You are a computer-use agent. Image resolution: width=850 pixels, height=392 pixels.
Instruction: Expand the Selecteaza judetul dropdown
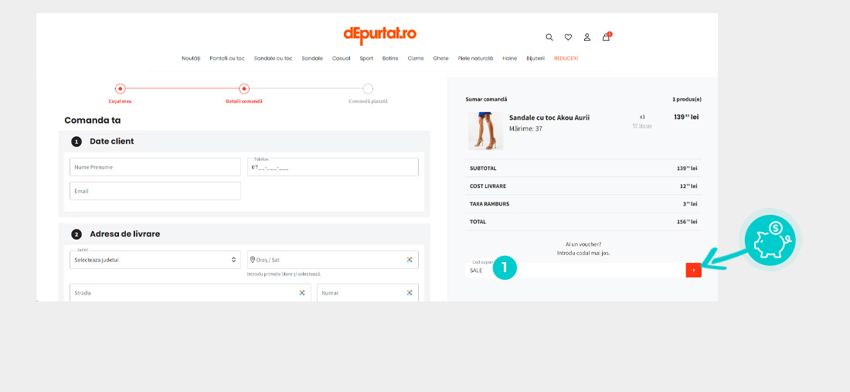pos(155,260)
